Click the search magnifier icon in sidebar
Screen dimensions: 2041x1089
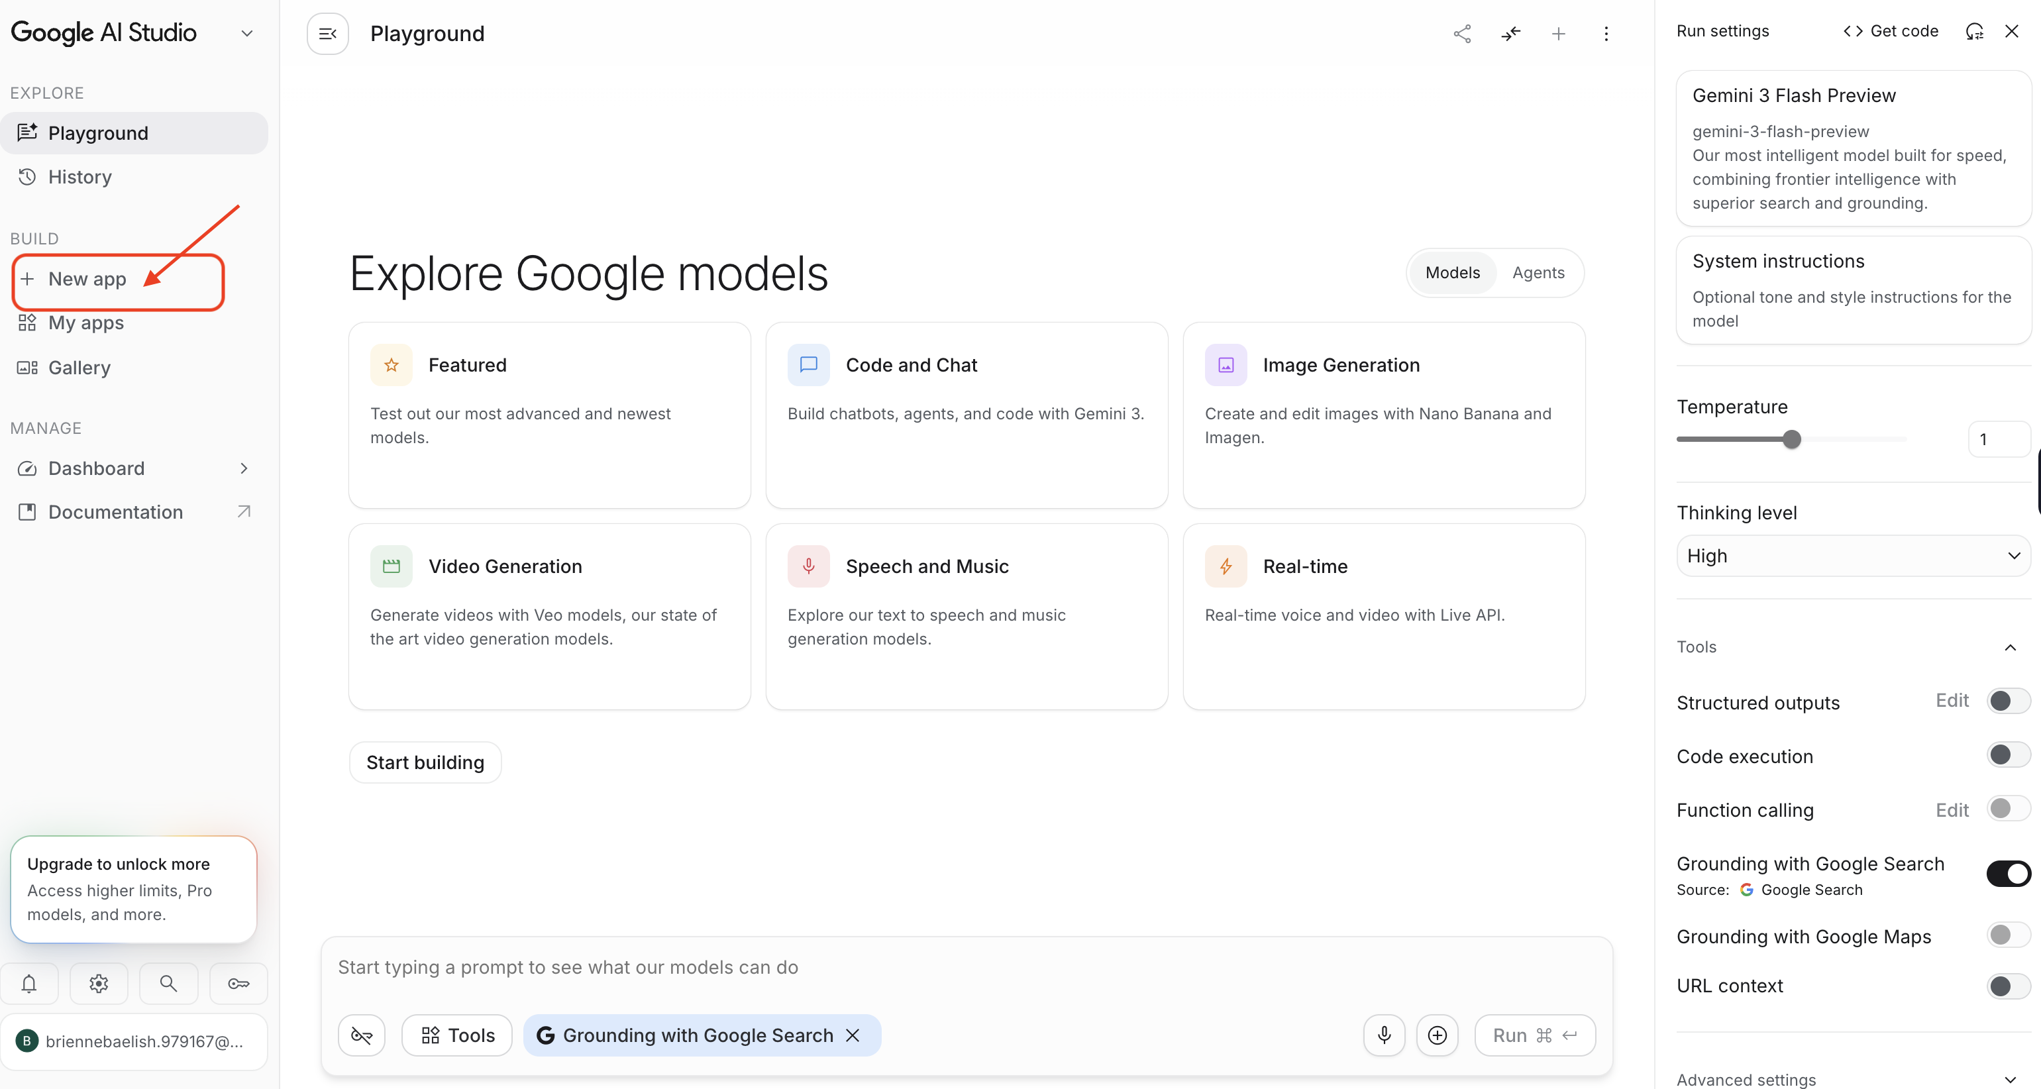pos(168,983)
